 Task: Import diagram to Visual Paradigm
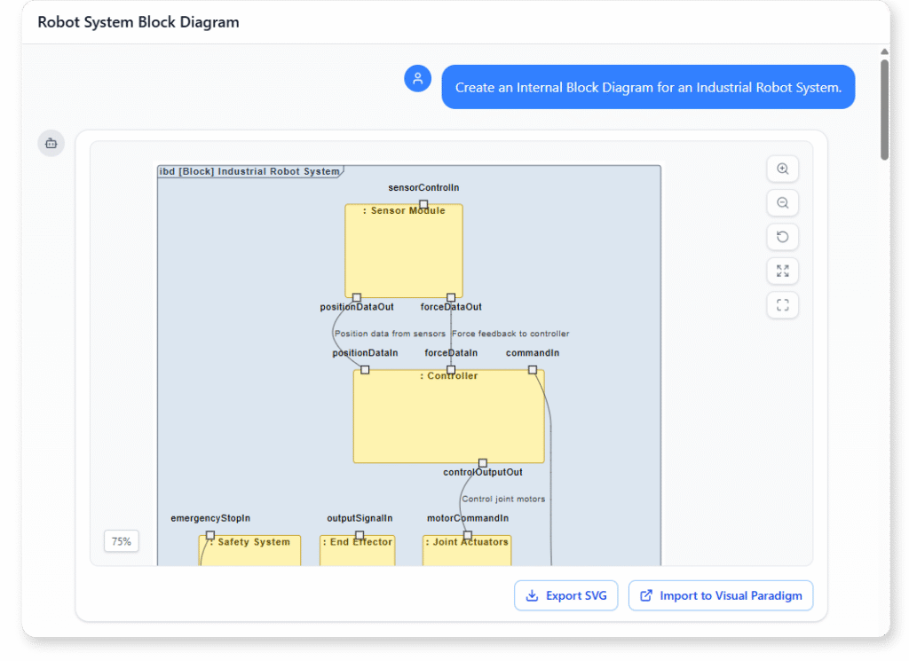point(720,595)
